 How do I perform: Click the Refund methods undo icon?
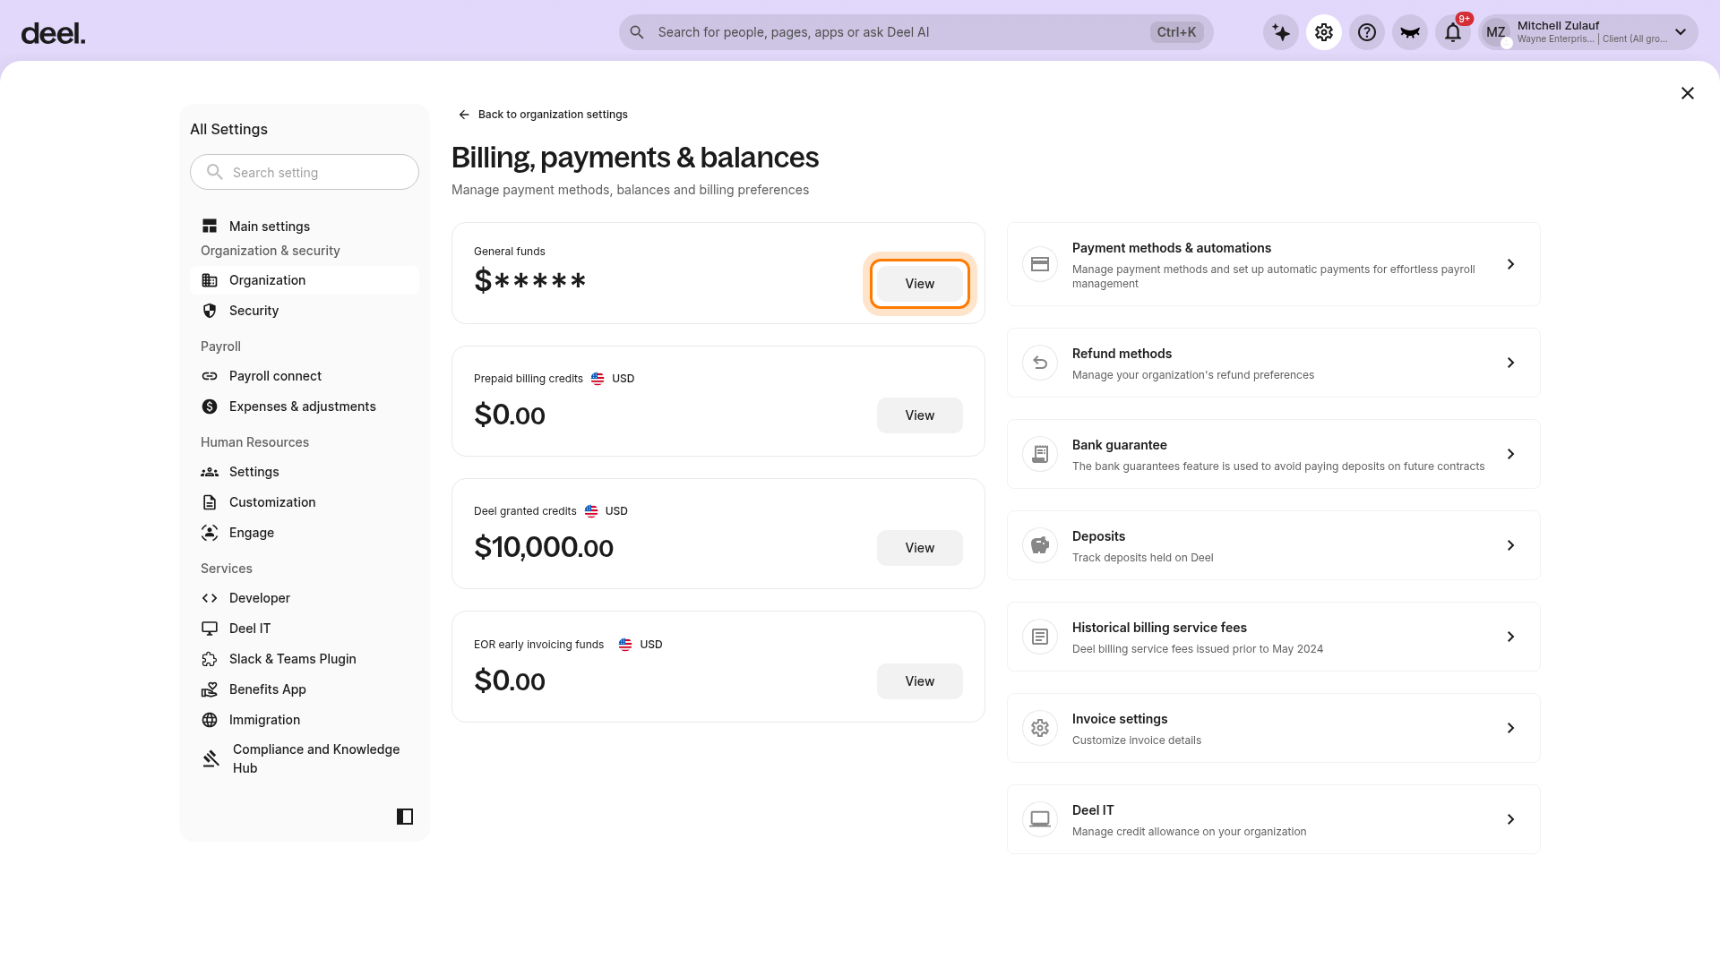coord(1040,363)
